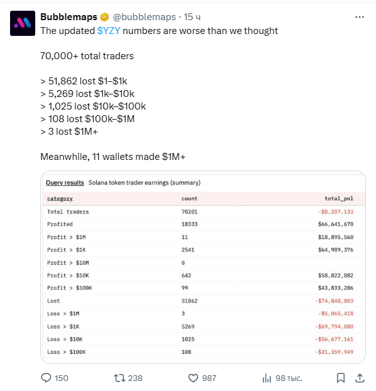The width and height of the screenshot is (376, 391).
Task: Click the @bubblemaps handle
Action: [145, 17]
